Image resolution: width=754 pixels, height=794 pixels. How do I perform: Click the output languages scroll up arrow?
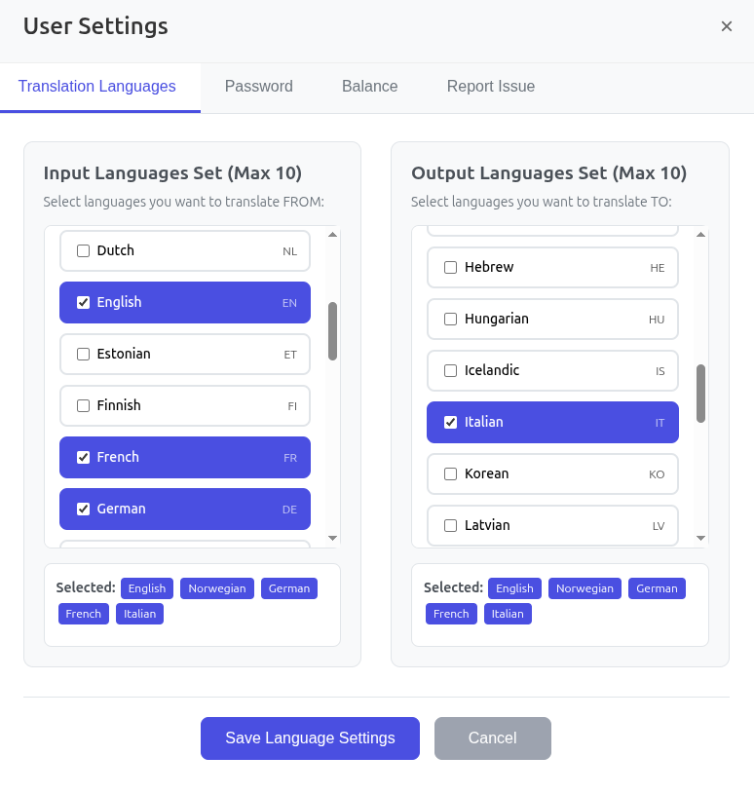700,235
